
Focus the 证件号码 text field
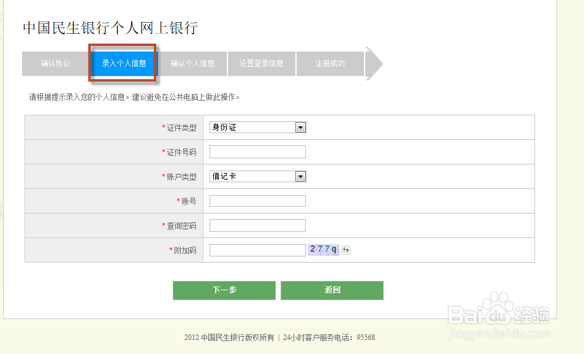point(257,152)
